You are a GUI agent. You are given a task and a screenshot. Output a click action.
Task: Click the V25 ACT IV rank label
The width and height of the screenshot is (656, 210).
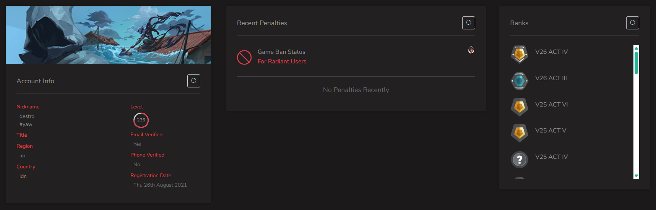click(552, 157)
